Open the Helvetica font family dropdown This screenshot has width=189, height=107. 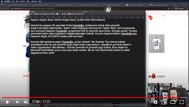coord(38,14)
